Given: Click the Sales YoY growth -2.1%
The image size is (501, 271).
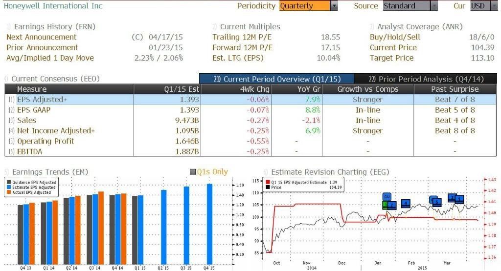Looking at the screenshot, I should click(x=311, y=121).
